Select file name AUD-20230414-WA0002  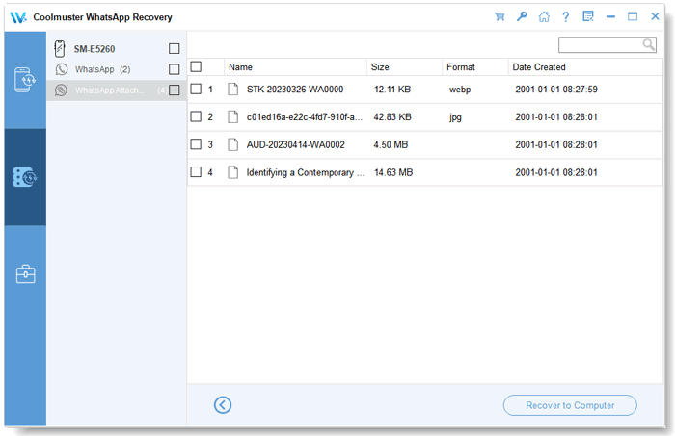click(295, 144)
